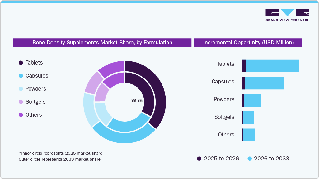Click the Powders 2026 to 2033 light blue bar
The width and height of the screenshot is (319, 179).
tap(252, 100)
